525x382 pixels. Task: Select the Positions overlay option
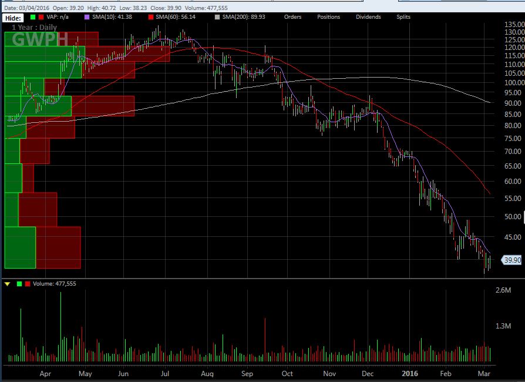[x=328, y=17]
